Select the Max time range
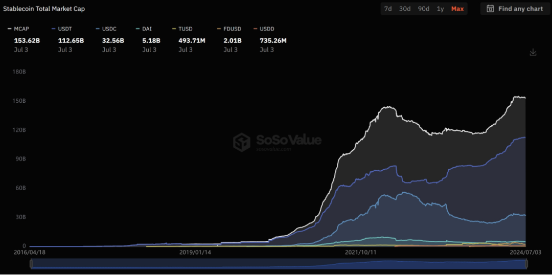The image size is (552, 275). tap(457, 9)
